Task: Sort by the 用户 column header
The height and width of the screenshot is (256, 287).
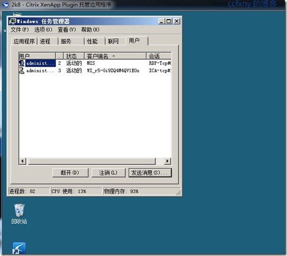Action: [x=37, y=56]
